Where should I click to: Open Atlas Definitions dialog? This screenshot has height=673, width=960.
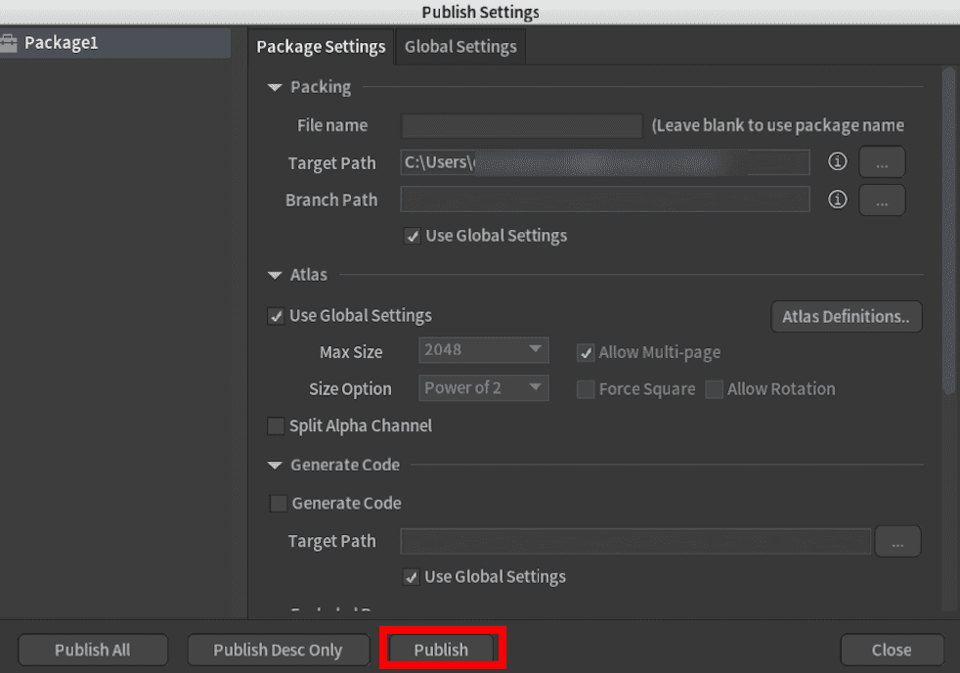846,317
